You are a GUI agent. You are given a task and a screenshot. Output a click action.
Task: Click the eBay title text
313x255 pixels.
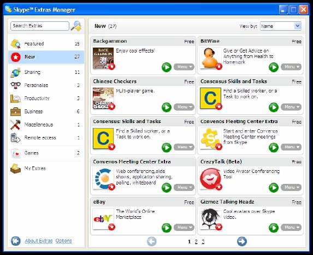pyautogui.click(x=99, y=202)
